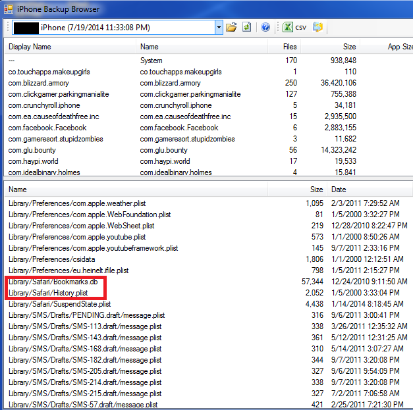This screenshot has width=413, height=410.
Task: Select com.apple.WebSheet.plist file
Action: [x=209, y=226]
